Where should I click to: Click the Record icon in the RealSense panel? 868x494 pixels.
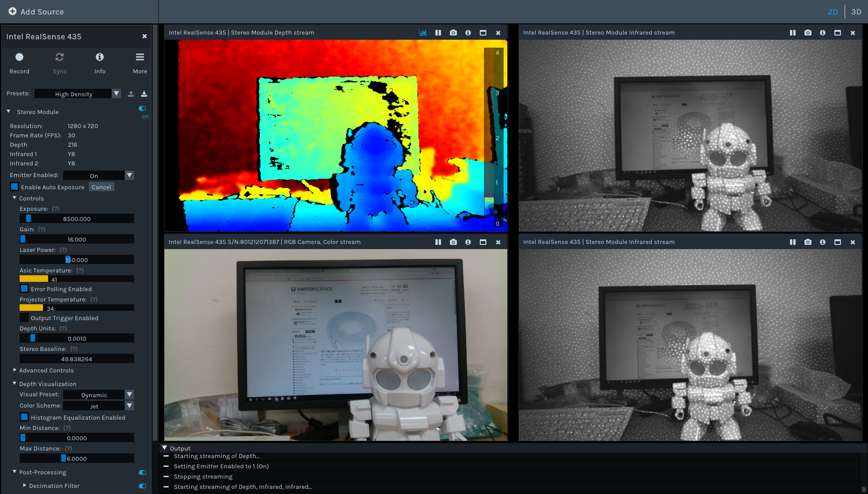tap(19, 57)
